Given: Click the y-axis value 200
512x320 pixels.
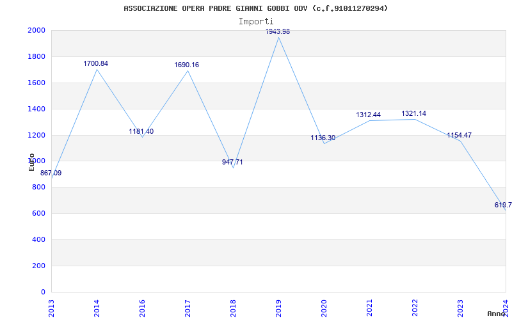Looking at the screenshot, I should (38, 266).
